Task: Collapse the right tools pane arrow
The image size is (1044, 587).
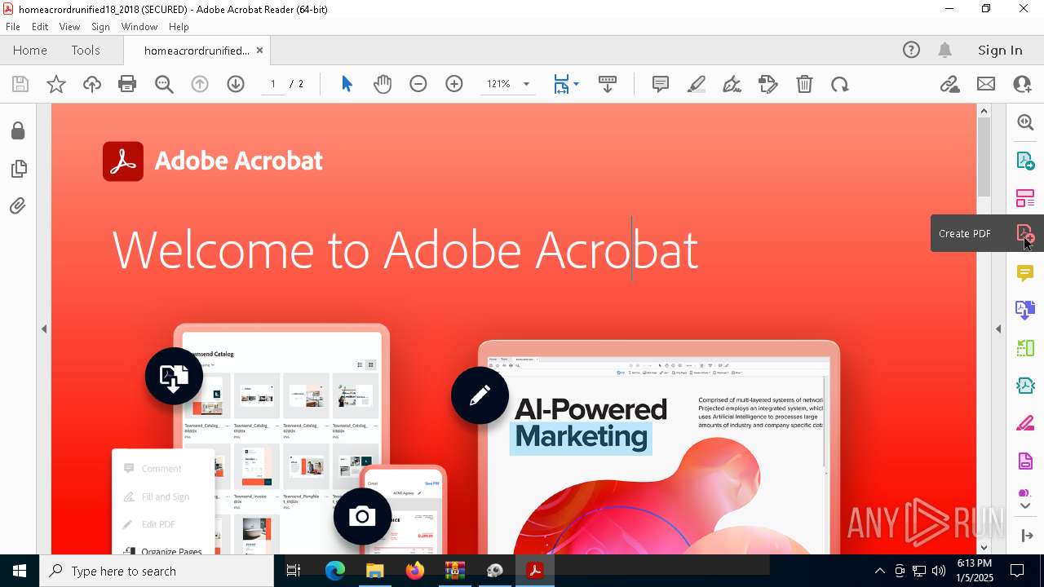Action: point(1027,536)
